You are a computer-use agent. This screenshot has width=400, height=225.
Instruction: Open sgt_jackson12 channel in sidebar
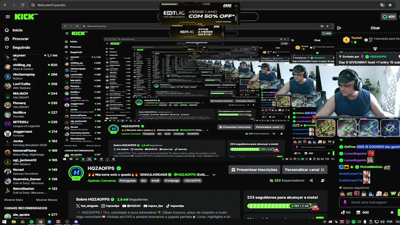31,162
